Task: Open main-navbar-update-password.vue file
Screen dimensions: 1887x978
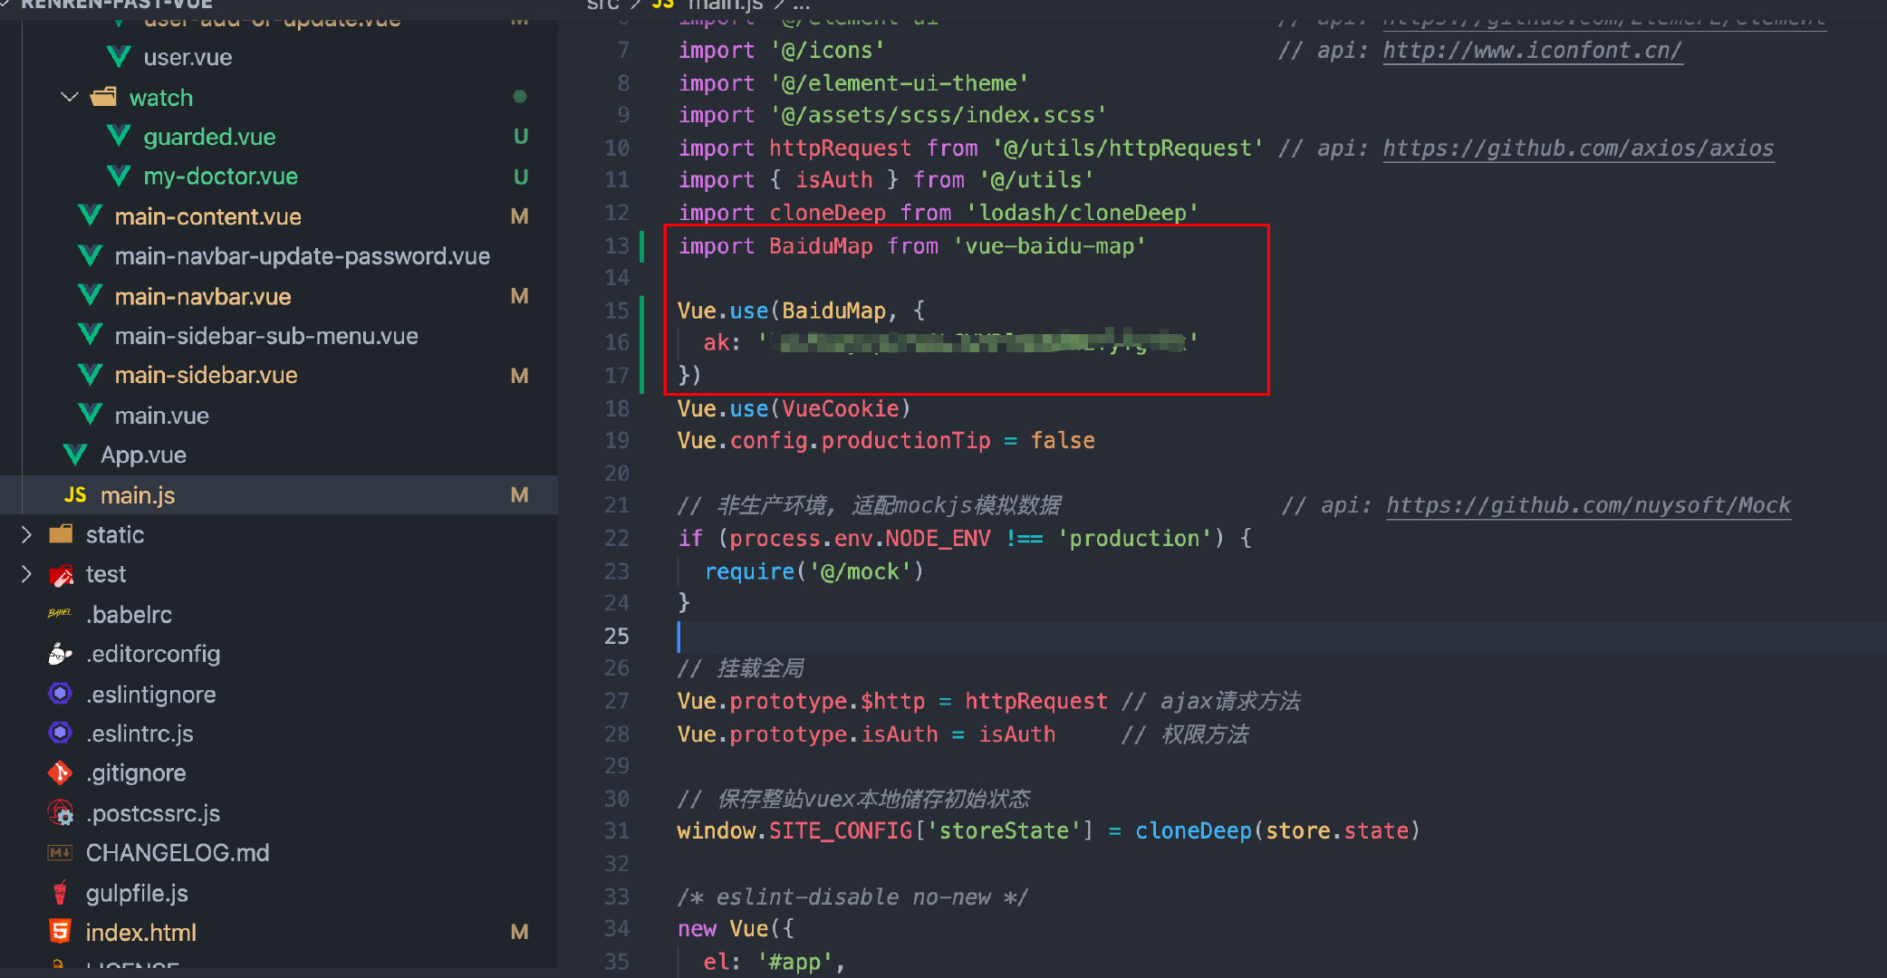Action: [302, 256]
